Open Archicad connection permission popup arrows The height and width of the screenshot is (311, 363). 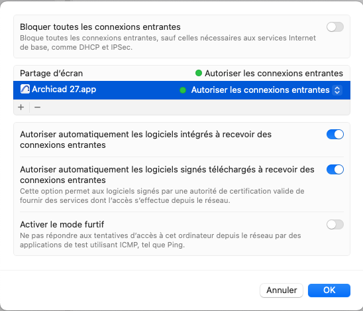pos(337,90)
